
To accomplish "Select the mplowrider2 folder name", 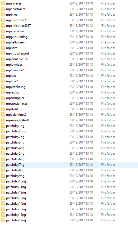I will click(15, 70).
